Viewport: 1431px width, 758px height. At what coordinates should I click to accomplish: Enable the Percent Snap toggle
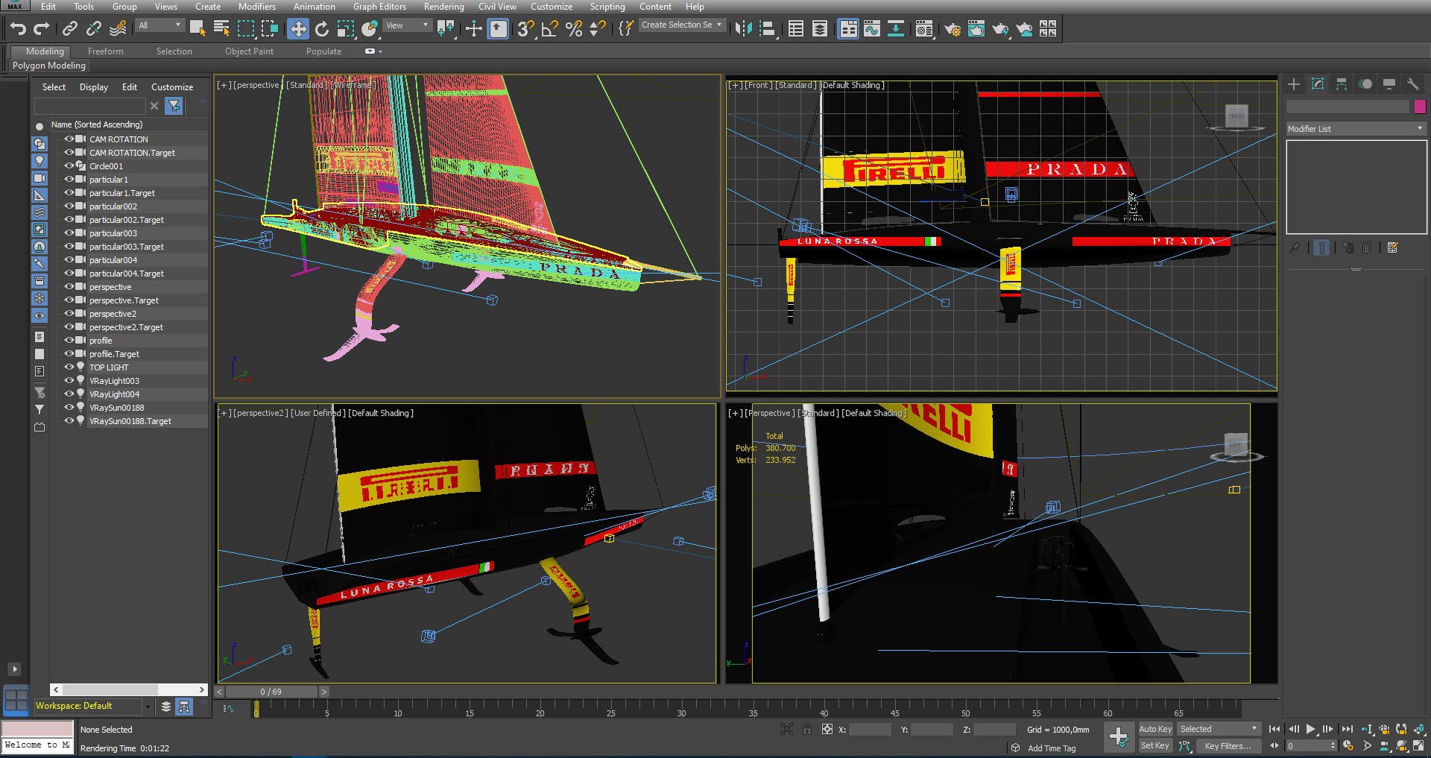point(574,29)
